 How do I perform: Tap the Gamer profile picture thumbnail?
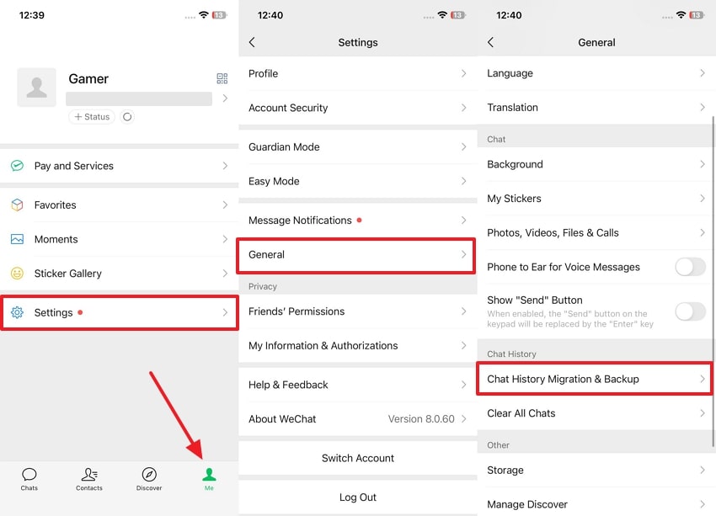36,87
